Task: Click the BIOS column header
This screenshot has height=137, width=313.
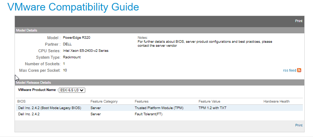Action: (21, 101)
